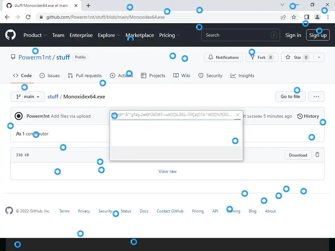Screen dimensions: 335x251
Task: Open the Projects tab
Action: (153, 75)
